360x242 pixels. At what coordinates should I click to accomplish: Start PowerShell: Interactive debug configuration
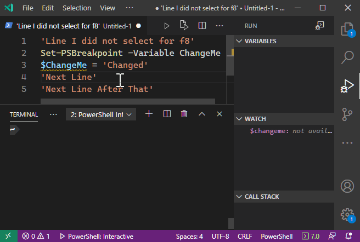coord(97,237)
